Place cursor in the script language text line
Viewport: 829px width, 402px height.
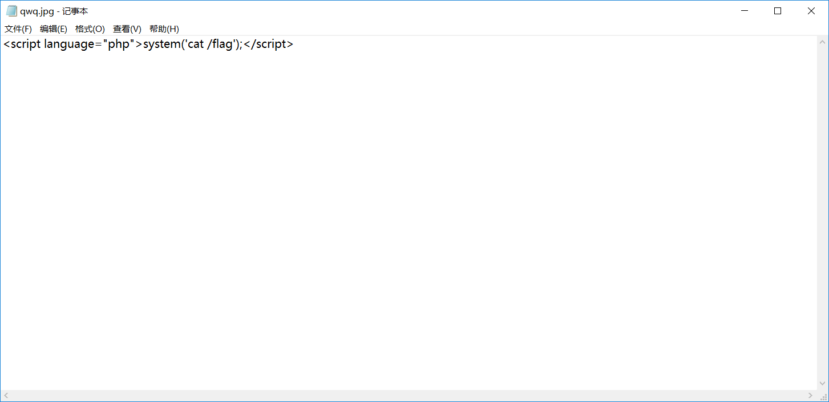click(x=148, y=44)
